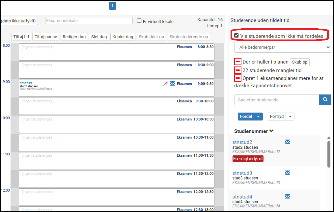Viewport: 334px width, 212px height.
Task: Enable the 'Er virtuelt lokale' checkbox
Action: (x=139, y=21)
